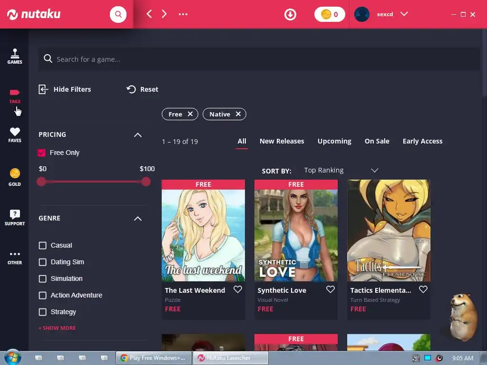Open the Games section in sidebar
Screen dimensions: 487x365
[15, 57]
